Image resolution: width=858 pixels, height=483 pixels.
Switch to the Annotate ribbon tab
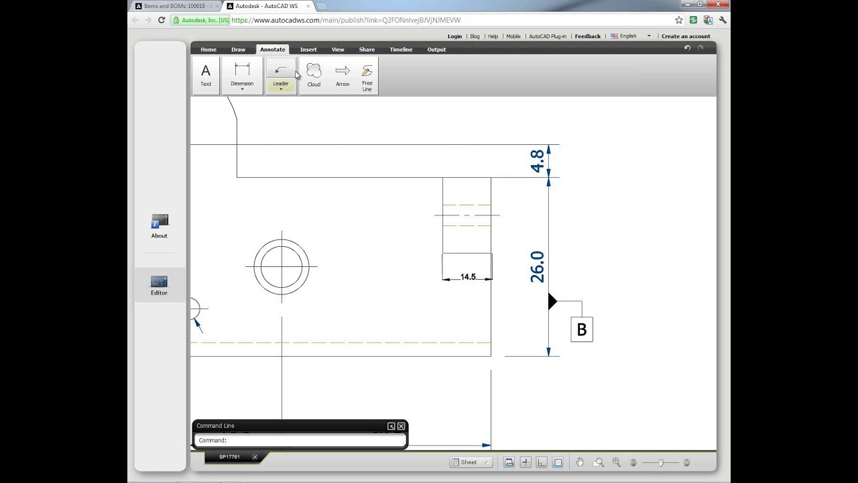point(273,50)
